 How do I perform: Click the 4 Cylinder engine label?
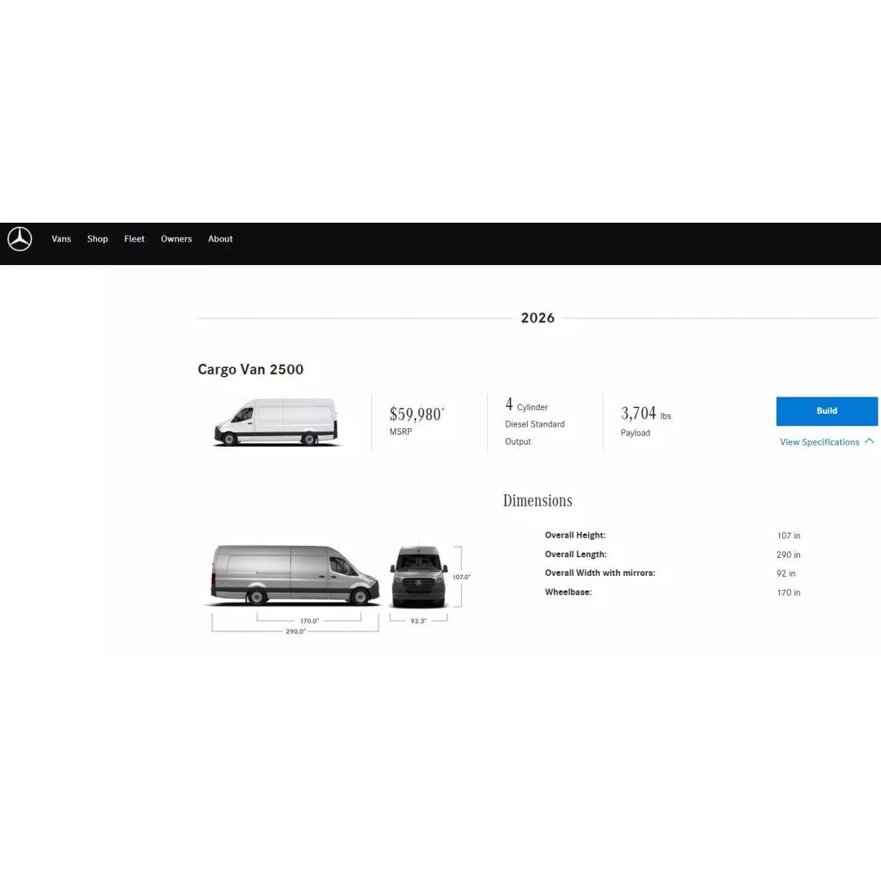point(526,405)
